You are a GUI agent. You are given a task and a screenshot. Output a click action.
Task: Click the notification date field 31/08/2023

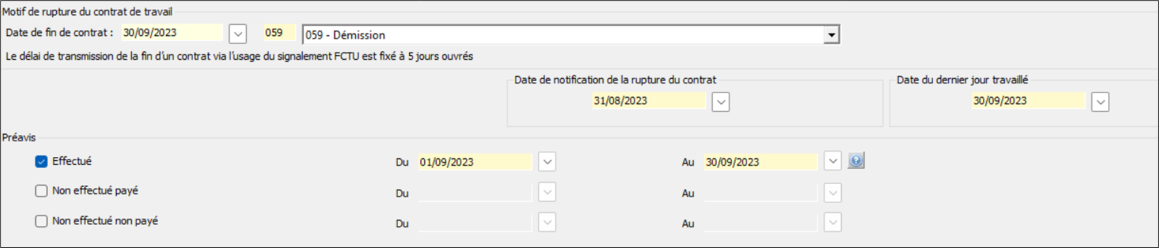649,101
